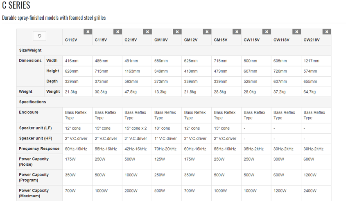Click the reset comparison table icon
This screenshot has width=348, height=201.
coord(39,36)
